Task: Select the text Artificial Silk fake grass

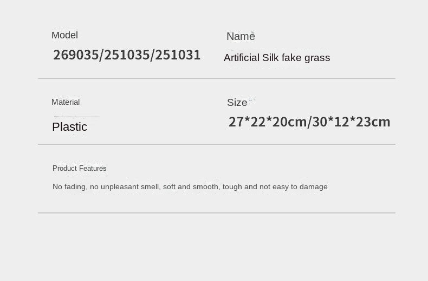Action: click(277, 58)
